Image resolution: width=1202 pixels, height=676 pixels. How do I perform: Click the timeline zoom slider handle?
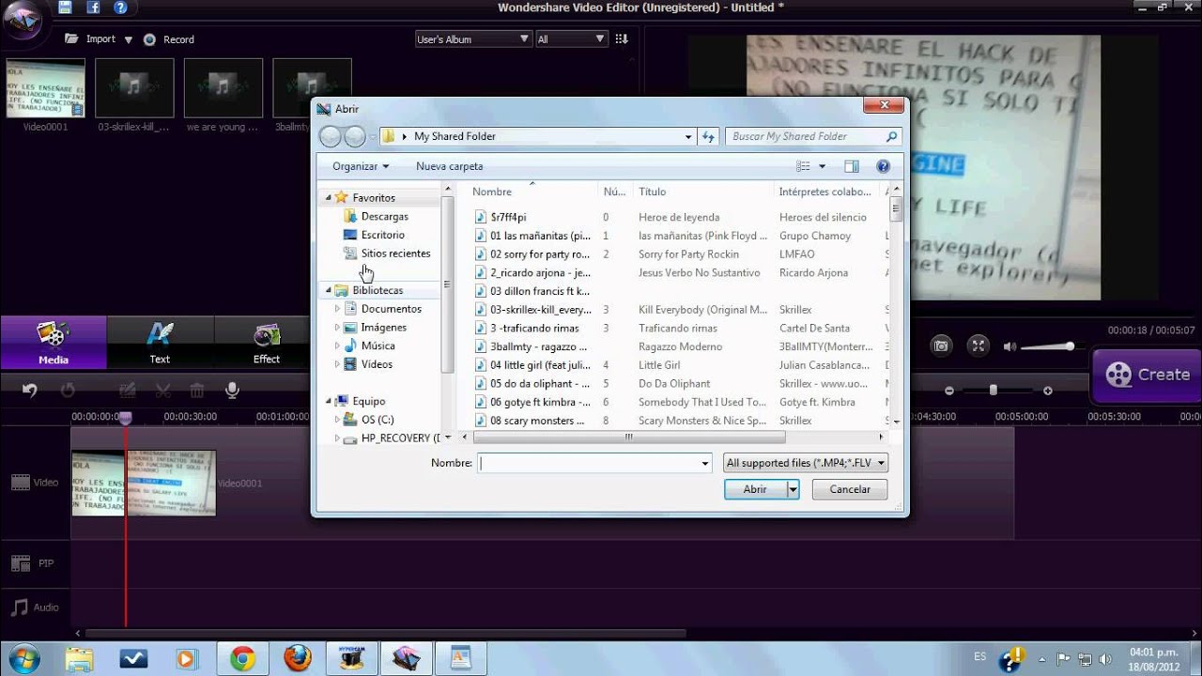[994, 391]
